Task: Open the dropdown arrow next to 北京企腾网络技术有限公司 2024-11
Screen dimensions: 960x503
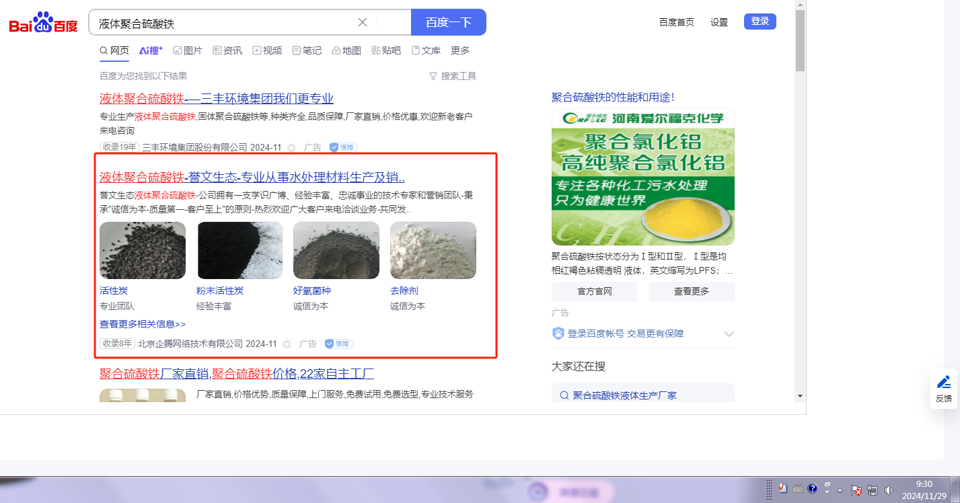Action: click(287, 344)
